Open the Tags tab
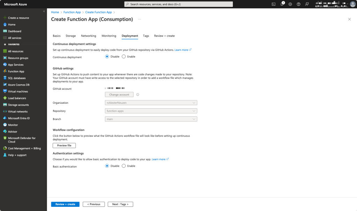This screenshot has width=357, height=211. (x=146, y=36)
